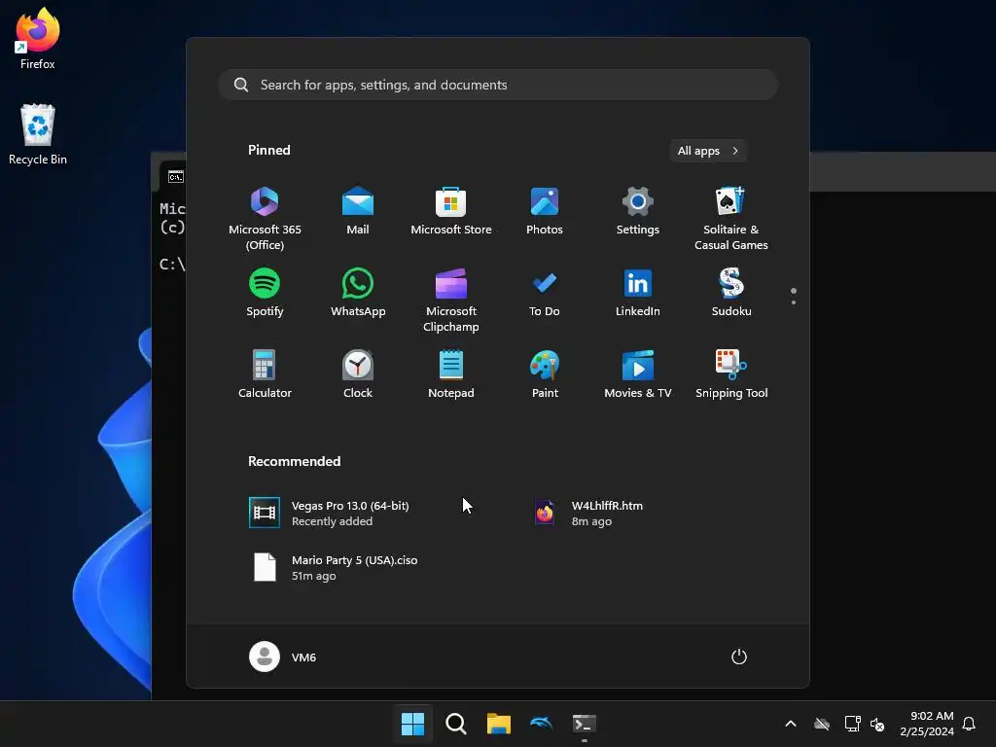Open Settings from pinned apps
This screenshot has width=996, height=747.
pyautogui.click(x=638, y=211)
